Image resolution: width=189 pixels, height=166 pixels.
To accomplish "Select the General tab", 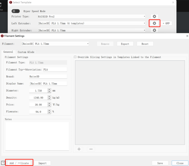I will [x=8, y=52].
